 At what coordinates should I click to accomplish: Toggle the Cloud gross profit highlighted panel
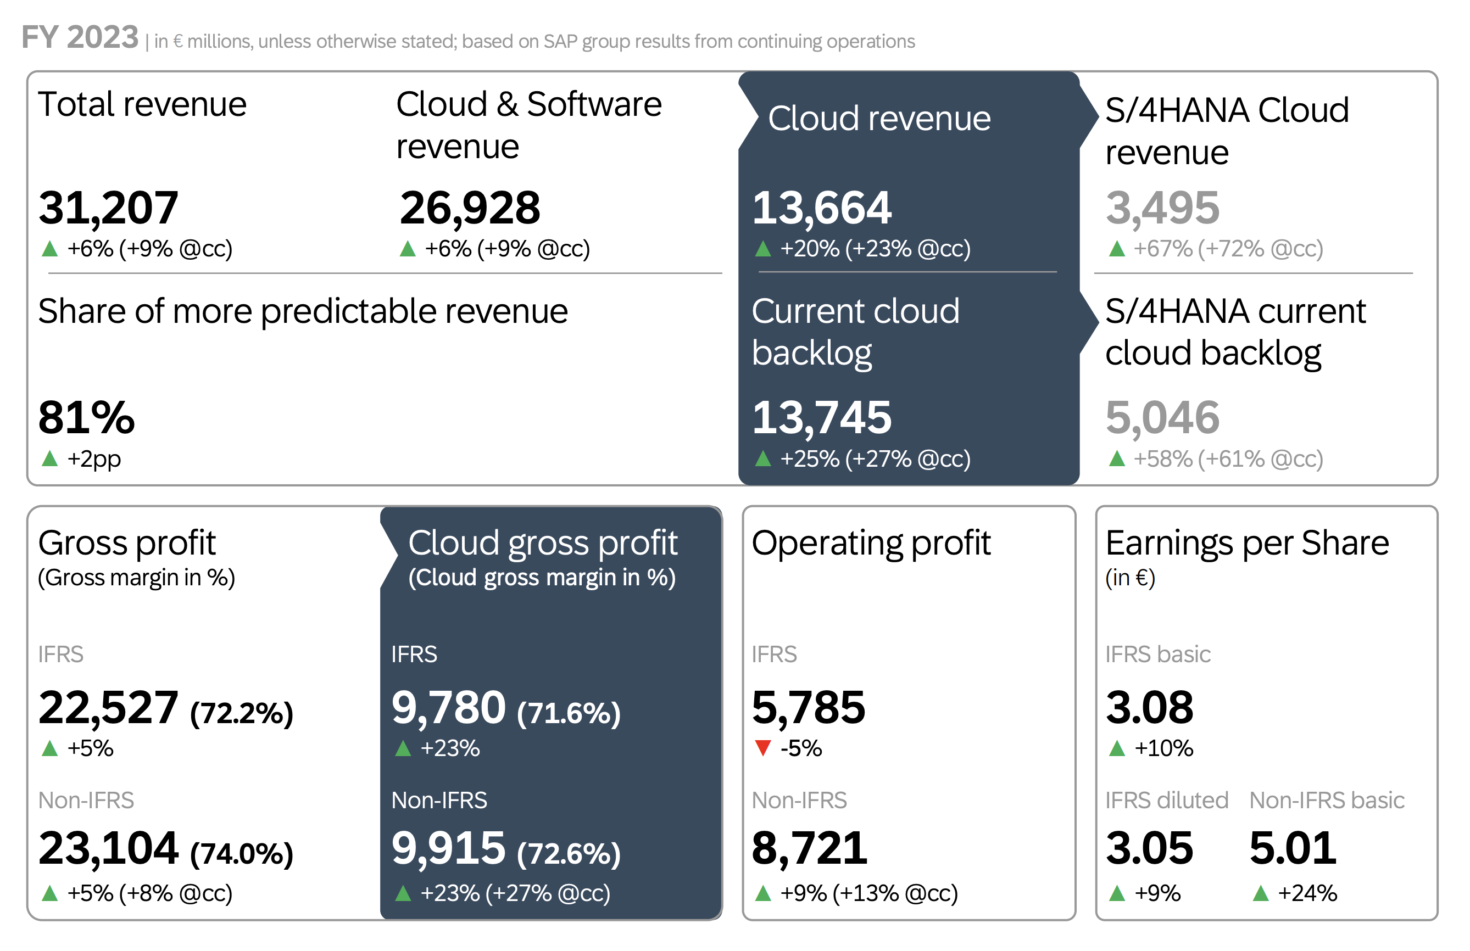(x=550, y=710)
